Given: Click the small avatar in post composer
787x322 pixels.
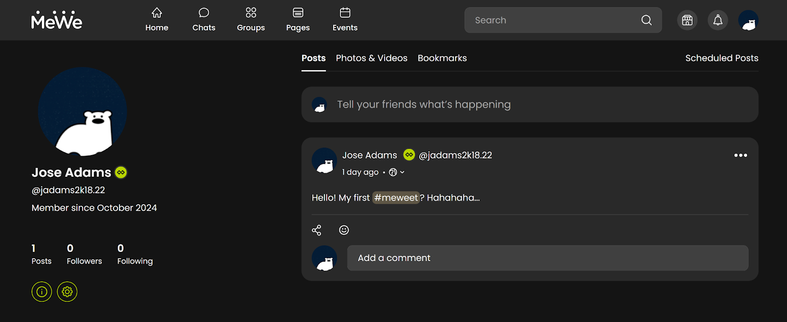Looking at the screenshot, I should click(319, 105).
